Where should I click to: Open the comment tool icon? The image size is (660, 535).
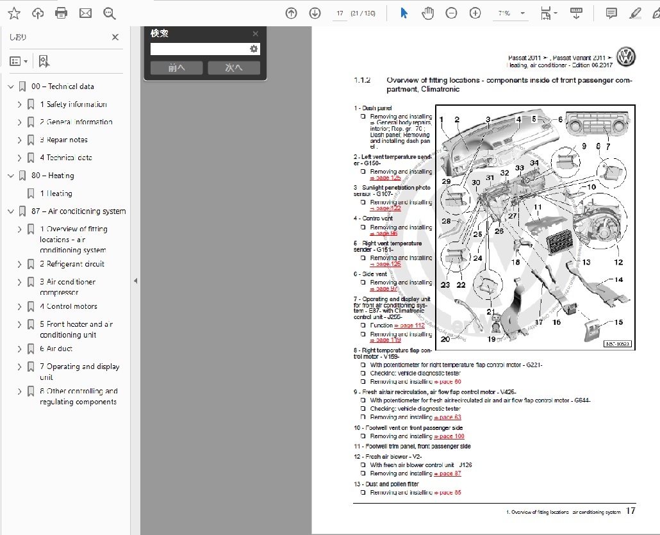[x=611, y=13]
